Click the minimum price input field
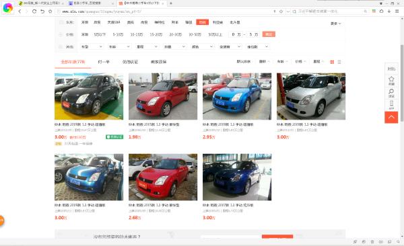404x246 pixels. 236,34
